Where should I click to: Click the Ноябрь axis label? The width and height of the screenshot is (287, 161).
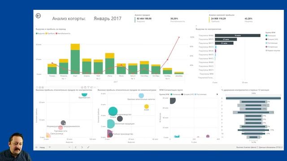point(167,76)
